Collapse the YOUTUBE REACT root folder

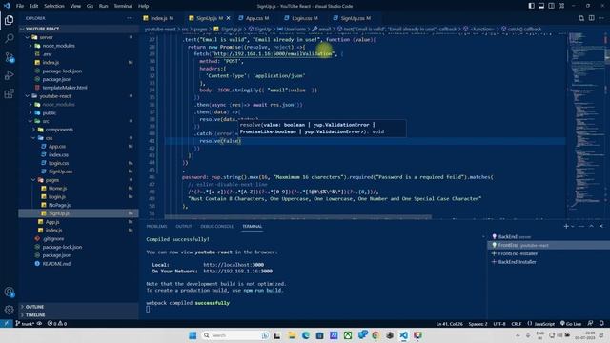click(78, 29)
